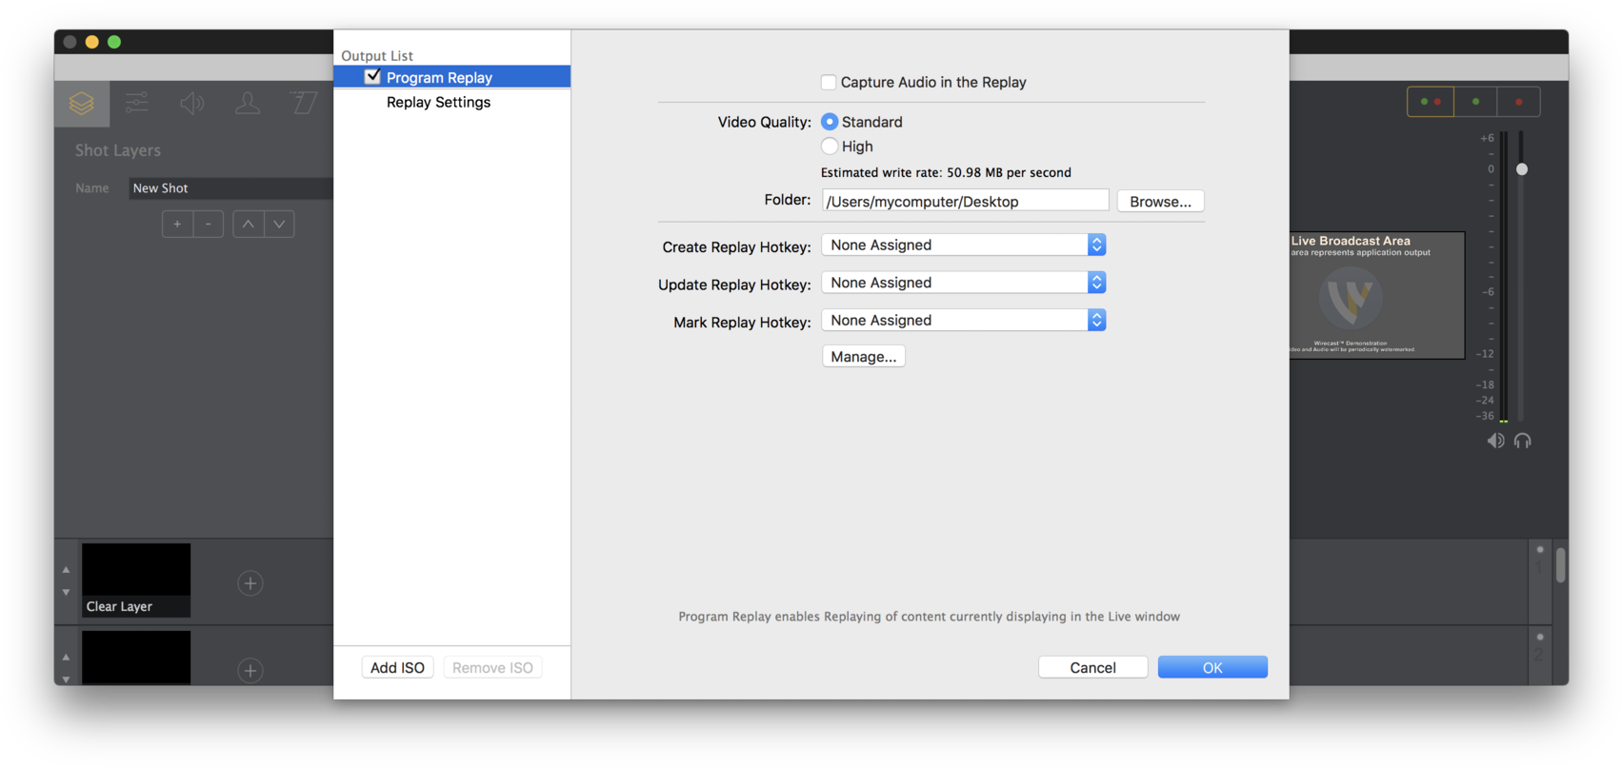Click the master volume slider handle
This screenshot has width=1622, height=767.
click(1522, 169)
